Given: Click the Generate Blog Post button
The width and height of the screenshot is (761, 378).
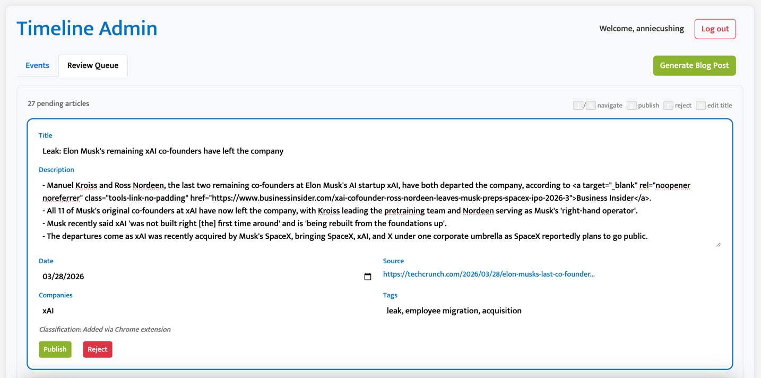Looking at the screenshot, I should [694, 65].
